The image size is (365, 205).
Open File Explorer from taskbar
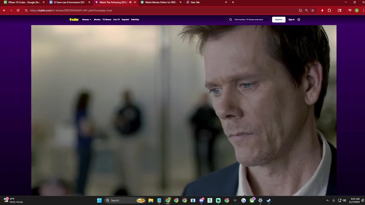[151, 200]
